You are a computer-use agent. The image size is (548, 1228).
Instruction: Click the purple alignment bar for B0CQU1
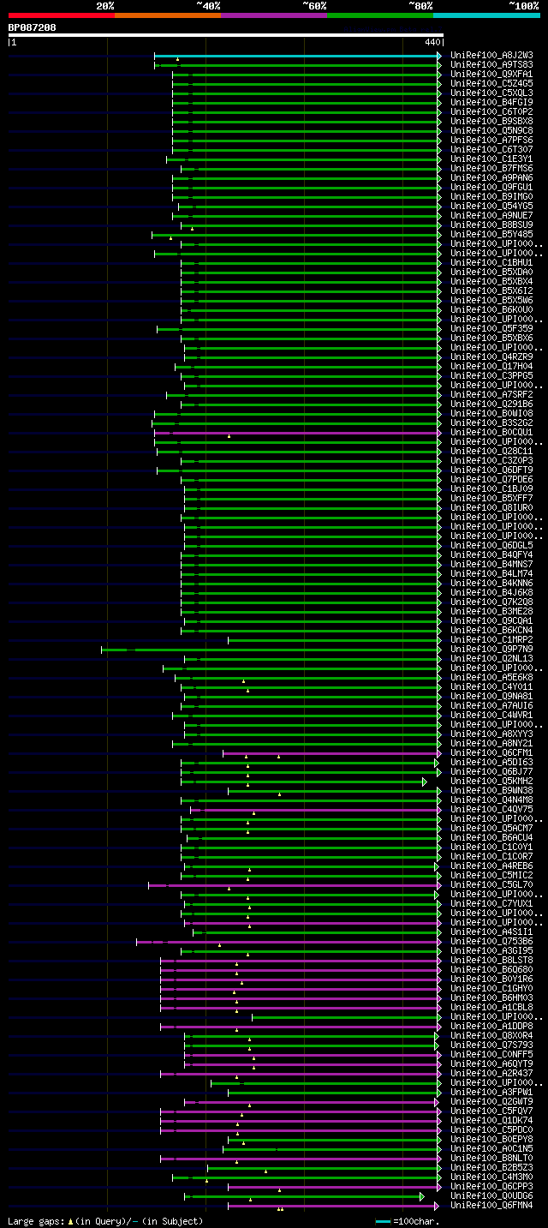coord(297,433)
